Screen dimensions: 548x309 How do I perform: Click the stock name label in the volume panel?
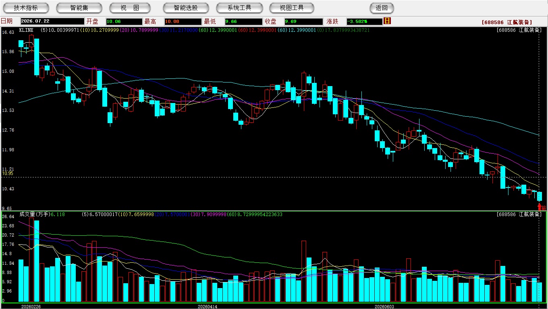coord(519,214)
